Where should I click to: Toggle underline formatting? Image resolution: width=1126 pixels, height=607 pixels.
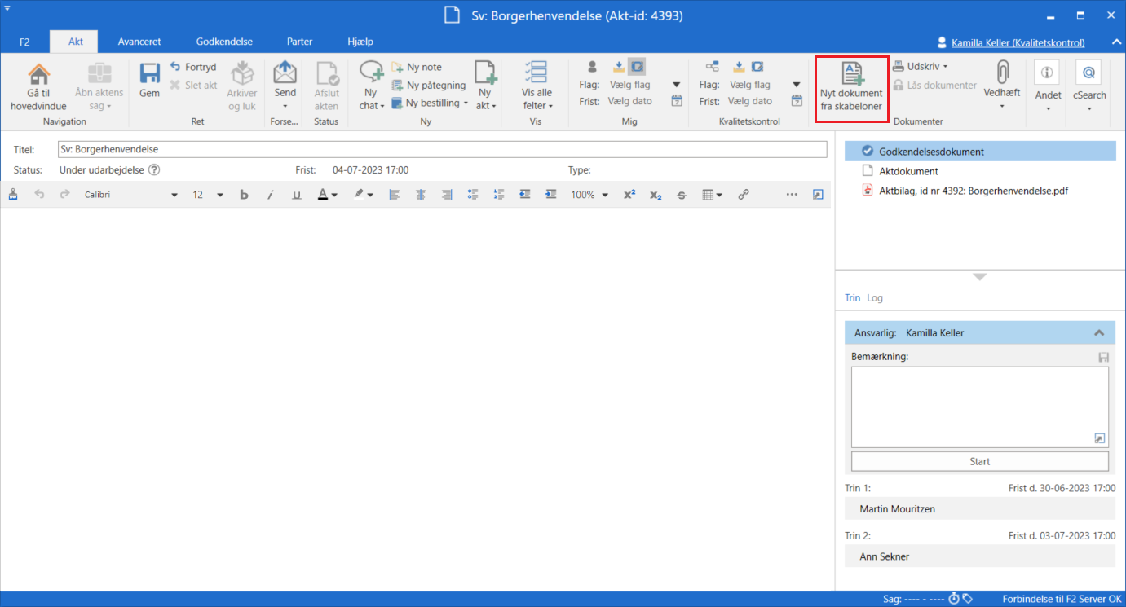point(297,195)
